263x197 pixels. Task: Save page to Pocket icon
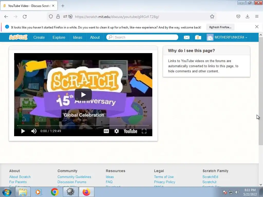coord(238,16)
